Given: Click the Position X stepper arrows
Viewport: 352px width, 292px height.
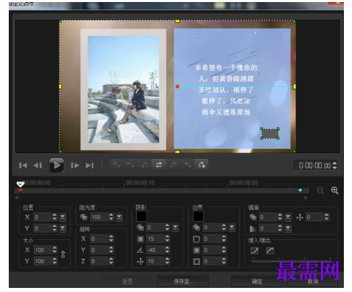Looking at the screenshot, I should (54, 217).
